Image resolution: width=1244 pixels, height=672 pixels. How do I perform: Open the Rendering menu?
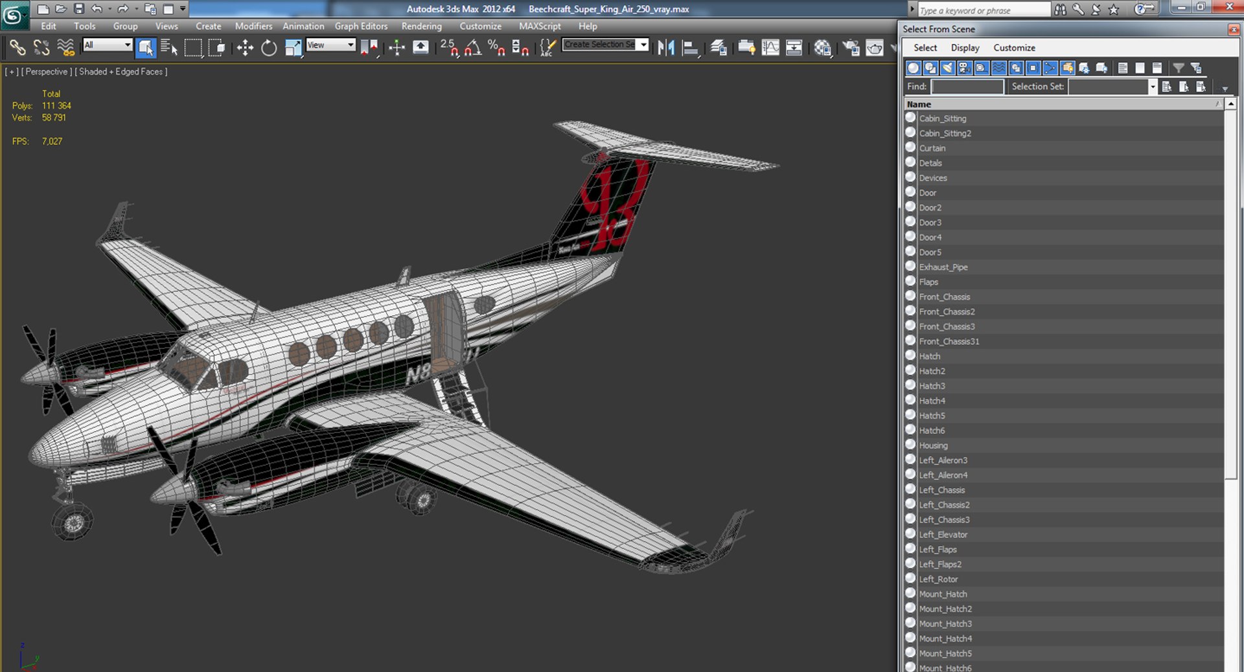click(421, 26)
